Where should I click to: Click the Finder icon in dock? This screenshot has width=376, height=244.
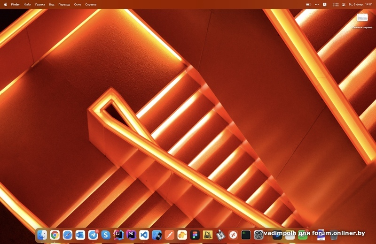click(x=42, y=235)
